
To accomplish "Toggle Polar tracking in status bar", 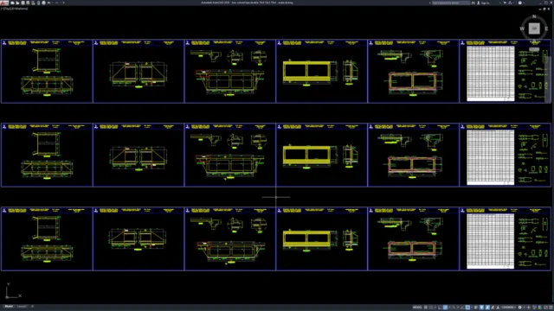I will coord(445,308).
